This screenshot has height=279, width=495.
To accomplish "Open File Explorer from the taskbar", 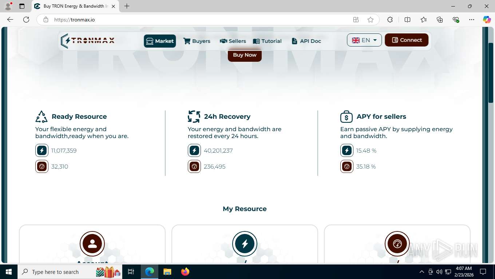I will (x=167, y=272).
